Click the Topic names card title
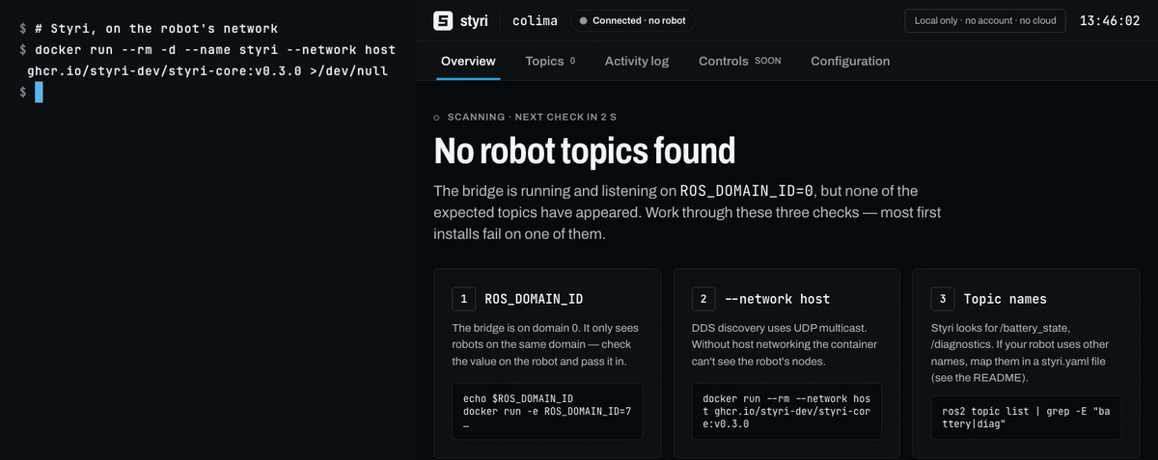The height and width of the screenshot is (460, 1158). tap(1005, 299)
